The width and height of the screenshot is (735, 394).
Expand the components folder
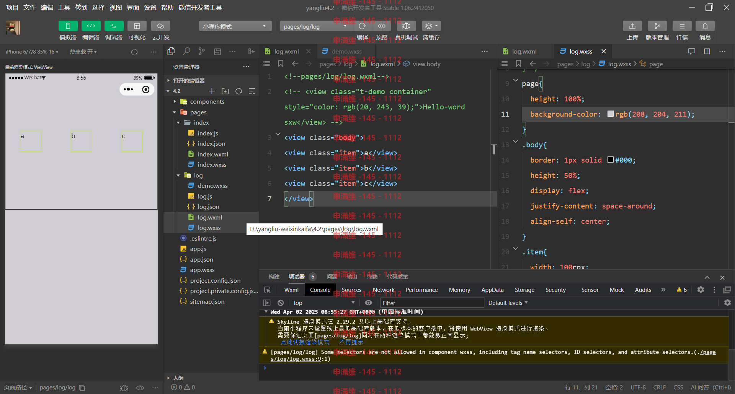[207, 101]
